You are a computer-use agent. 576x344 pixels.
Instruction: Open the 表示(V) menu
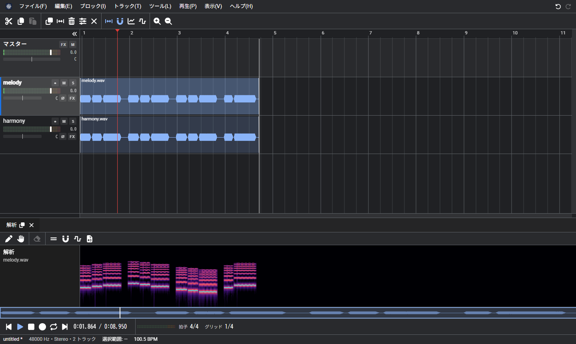coord(213,6)
